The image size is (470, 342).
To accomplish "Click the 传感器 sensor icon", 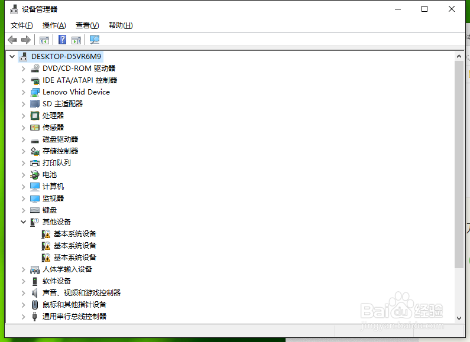I will (x=35, y=128).
